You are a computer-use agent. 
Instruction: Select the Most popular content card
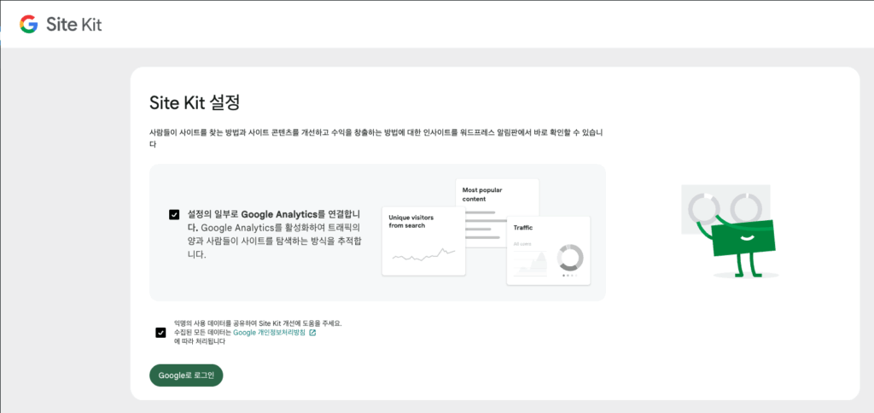coord(498,193)
